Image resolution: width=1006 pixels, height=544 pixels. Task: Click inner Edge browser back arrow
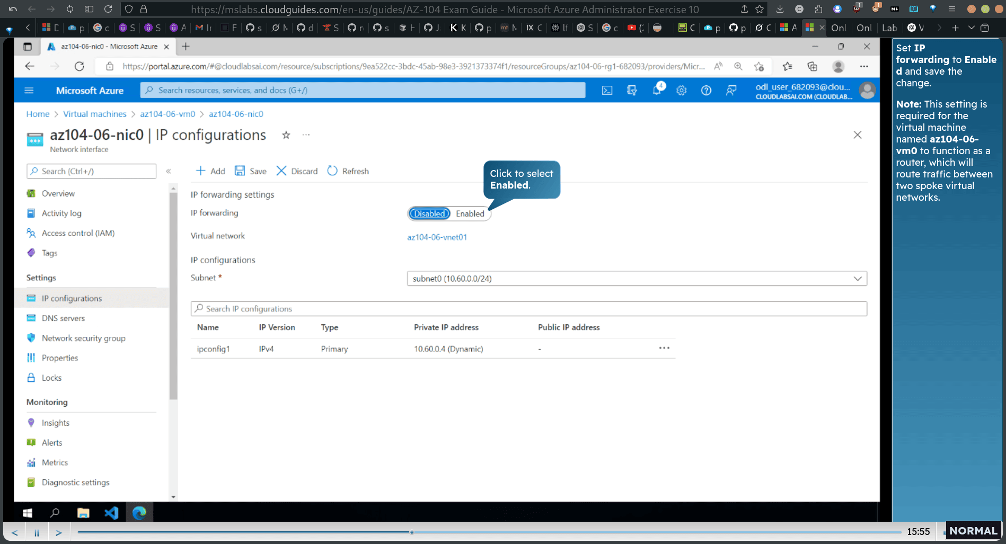[30, 66]
